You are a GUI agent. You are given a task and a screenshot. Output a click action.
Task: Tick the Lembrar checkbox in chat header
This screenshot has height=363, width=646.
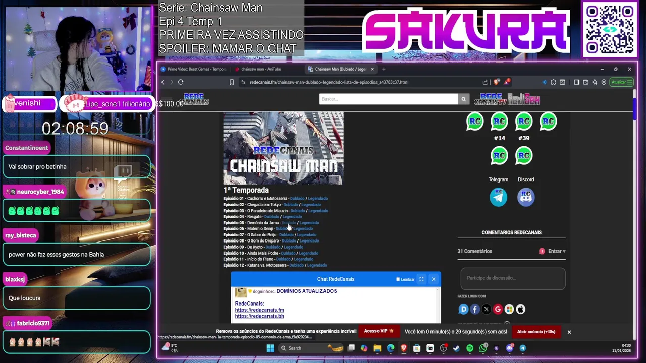coord(398,279)
